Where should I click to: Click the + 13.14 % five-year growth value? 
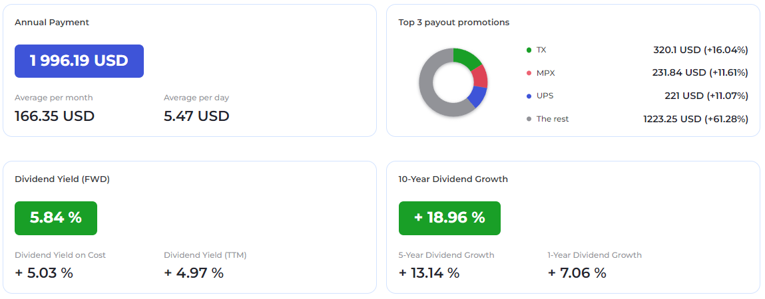point(429,272)
